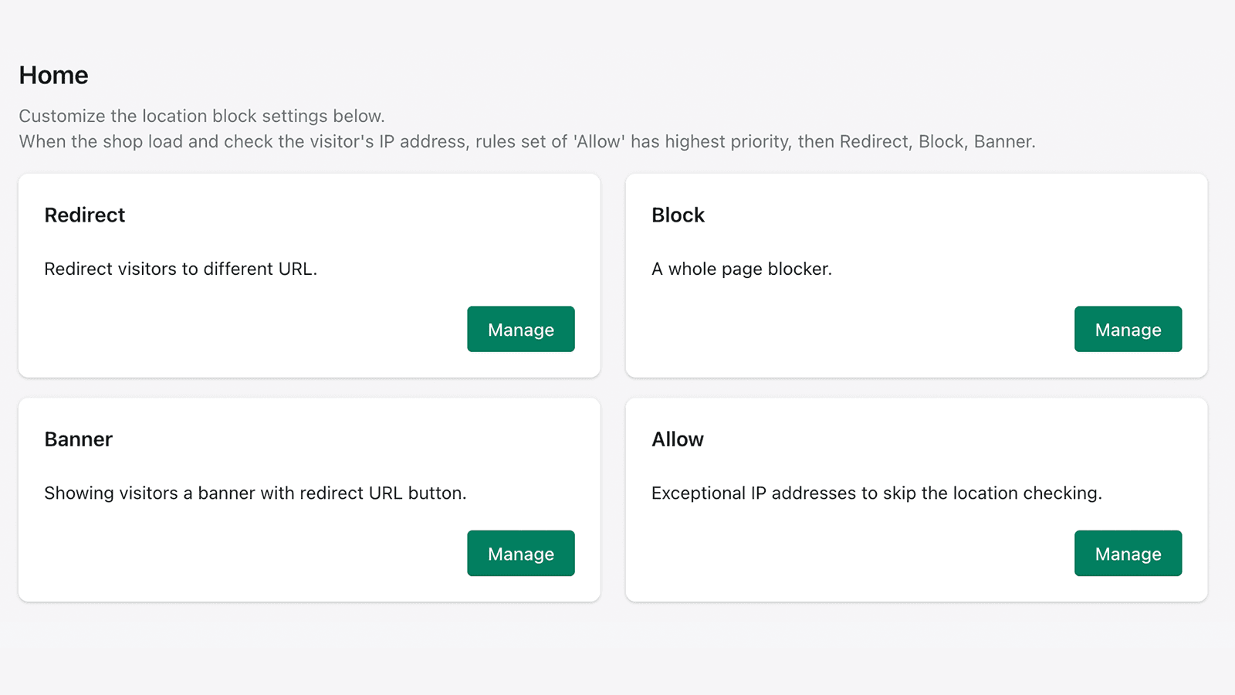Click the 'Redirect visitors to different URL' description
The height and width of the screenshot is (695, 1235).
click(x=181, y=269)
